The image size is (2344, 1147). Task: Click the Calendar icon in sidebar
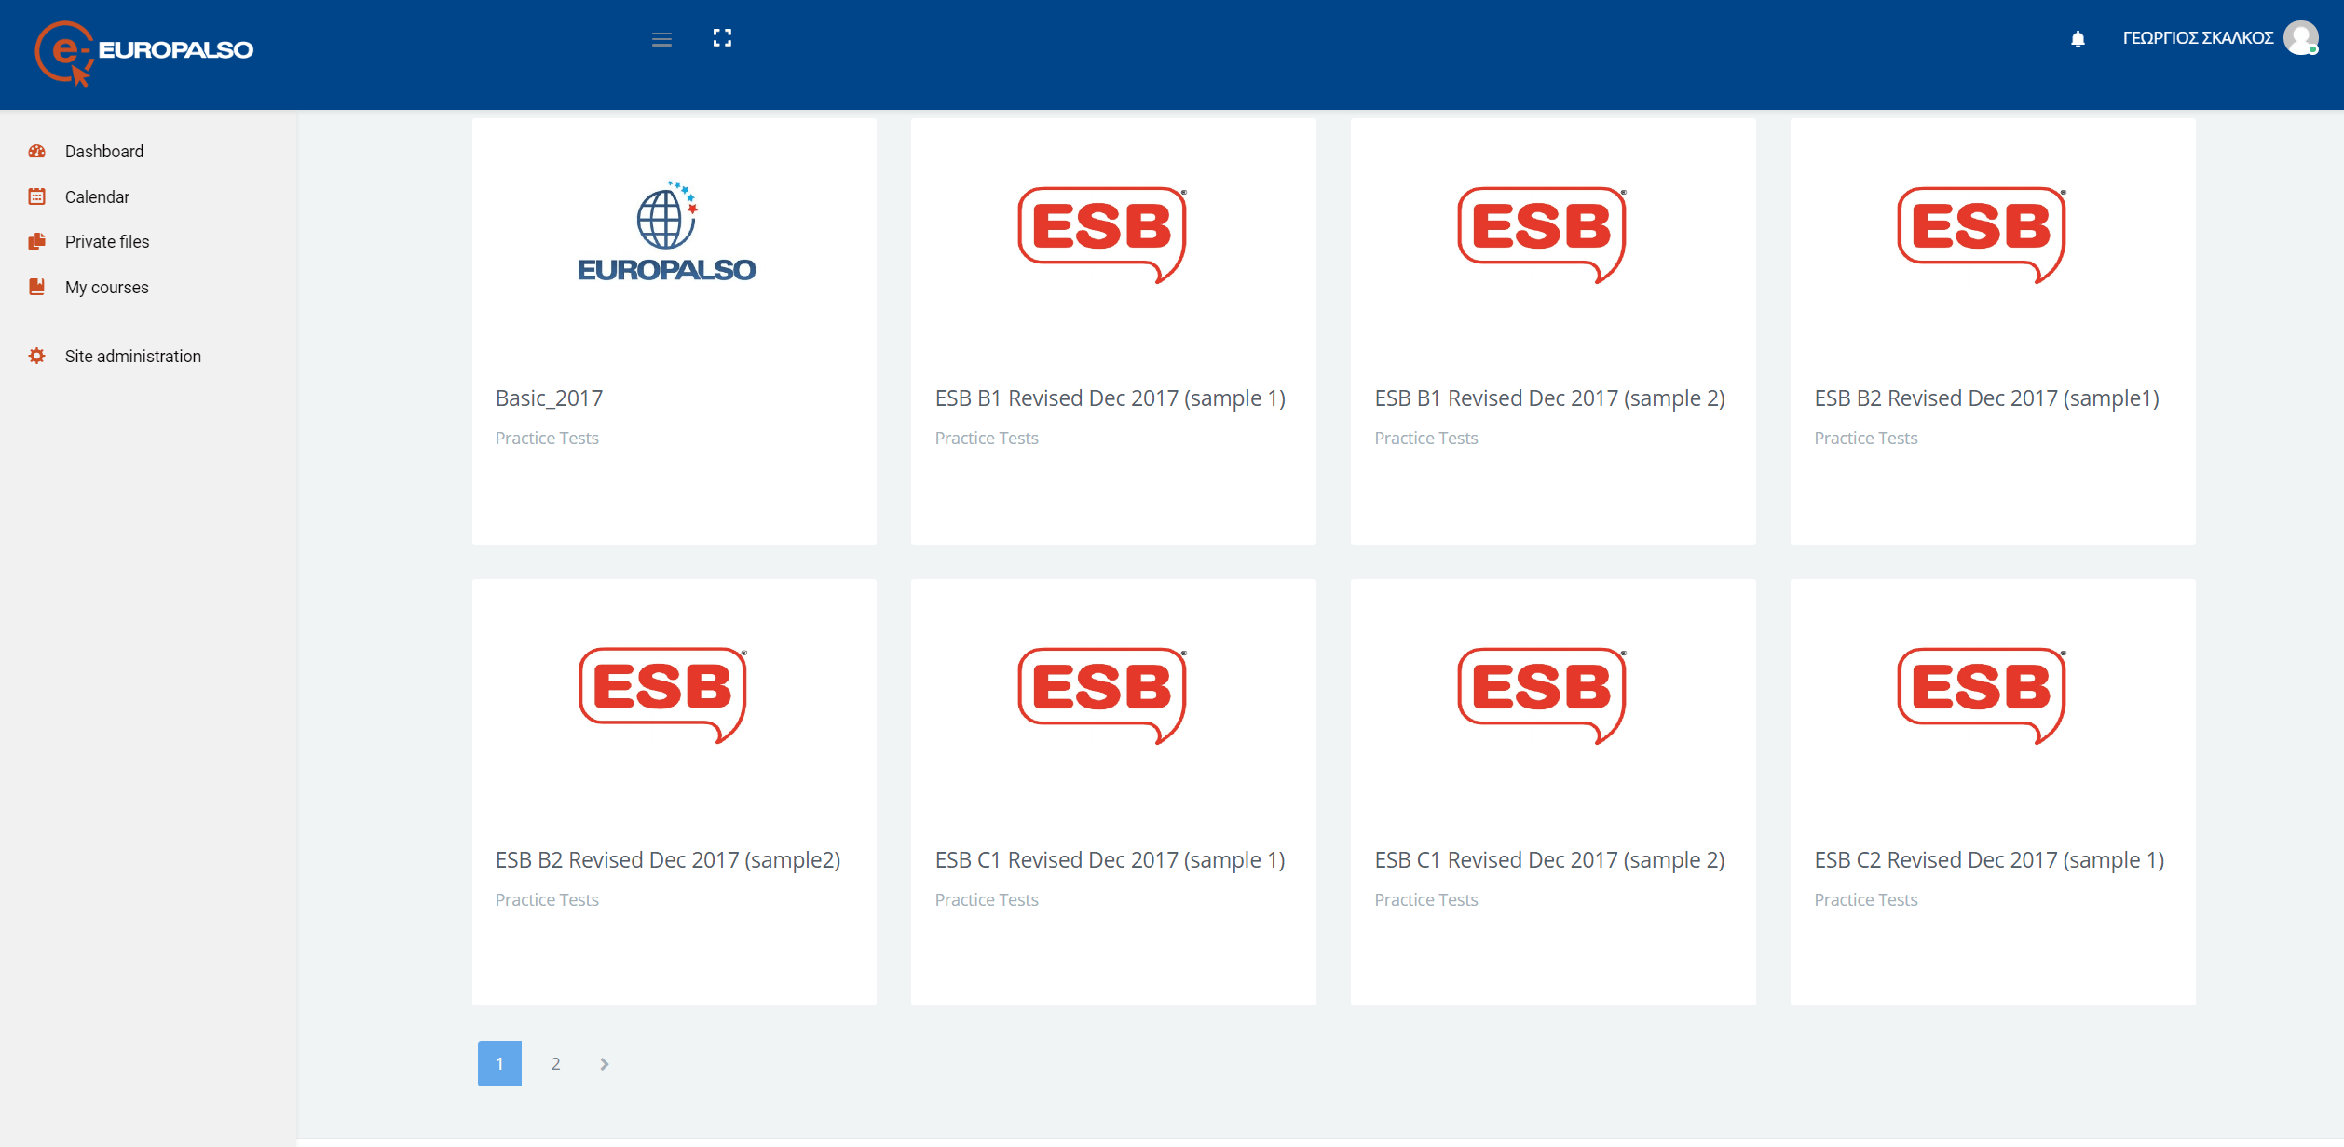click(x=37, y=196)
